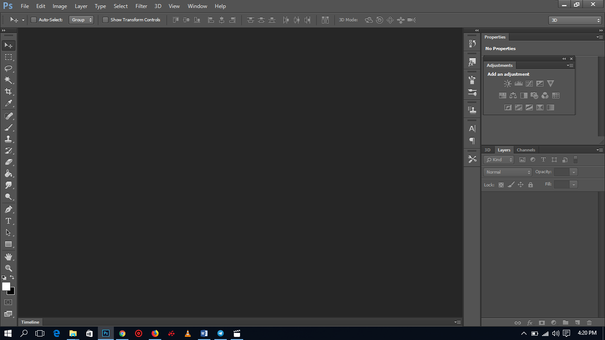Open the Timeline panel flyout menu
This screenshot has width=605, height=340.
pos(458,322)
